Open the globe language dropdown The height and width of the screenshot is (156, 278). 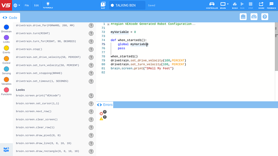coord(17,5)
